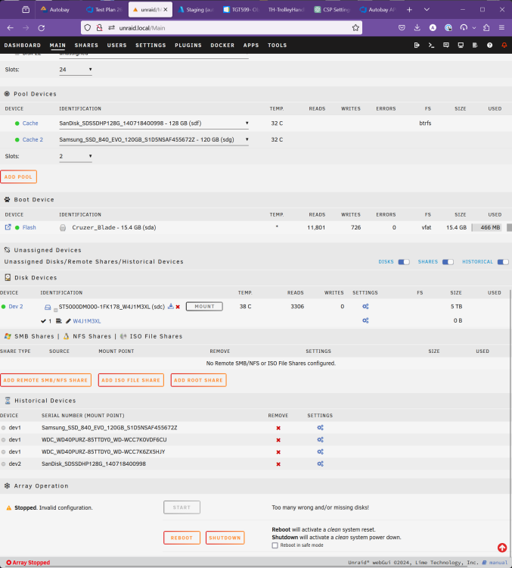Open Firefox extensions puzzle icon

(486, 28)
